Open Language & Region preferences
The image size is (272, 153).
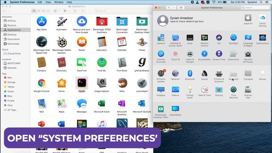coord(248,40)
